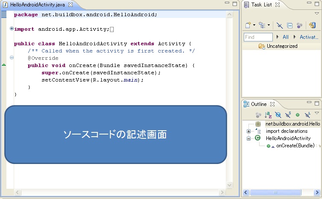Click the collapsed imports placeholder box
The width and height of the screenshot is (322, 199).
(x=112, y=30)
